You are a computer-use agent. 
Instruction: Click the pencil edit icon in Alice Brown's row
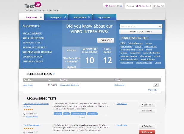coord(156,85)
